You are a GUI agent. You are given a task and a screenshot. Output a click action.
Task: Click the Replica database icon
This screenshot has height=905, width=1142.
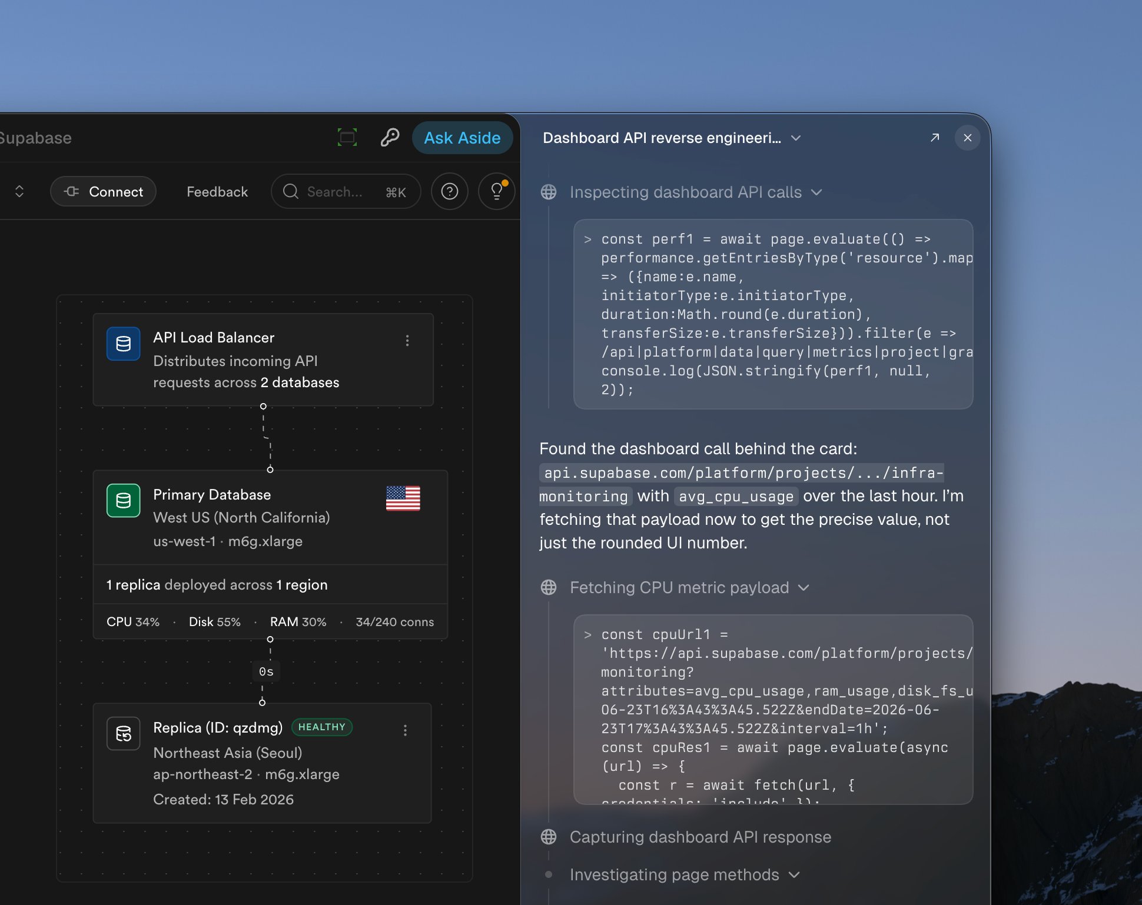pyautogui.click(x=124, y=733)
